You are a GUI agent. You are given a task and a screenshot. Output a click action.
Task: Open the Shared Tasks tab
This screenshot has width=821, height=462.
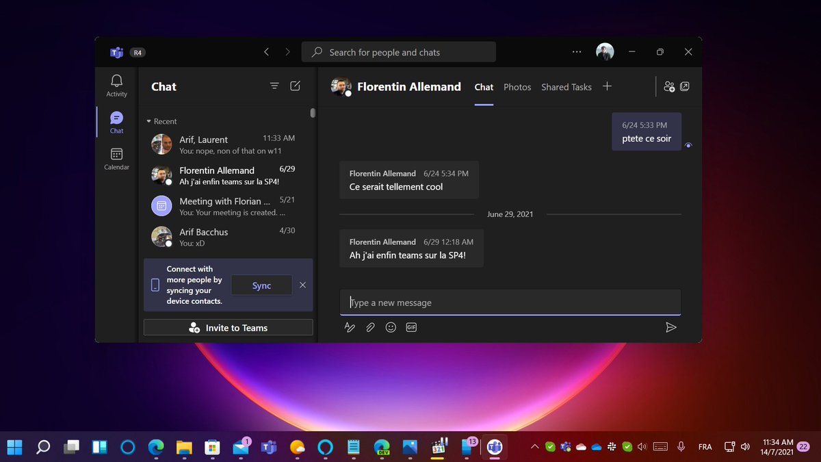click(566, 87)
